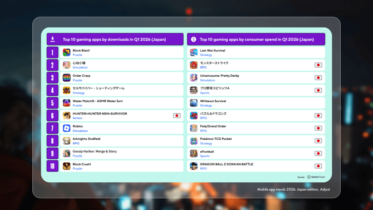The image size is (373, 210).
Task: Click "Simulation" genre label under Roblox
Action: pyautogui.click(x=80, y=131)
